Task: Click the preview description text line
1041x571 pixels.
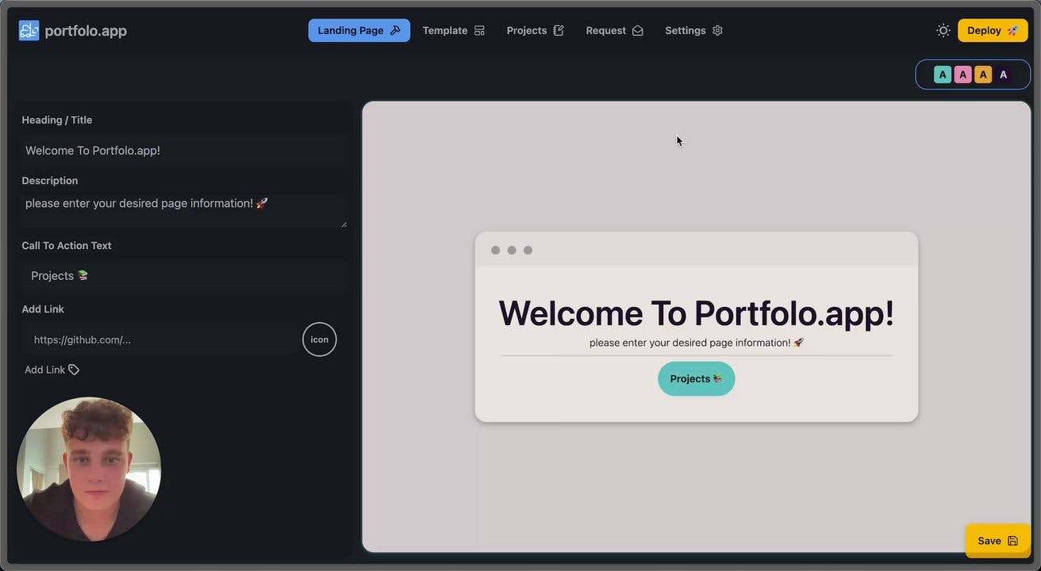Action: 696,343
